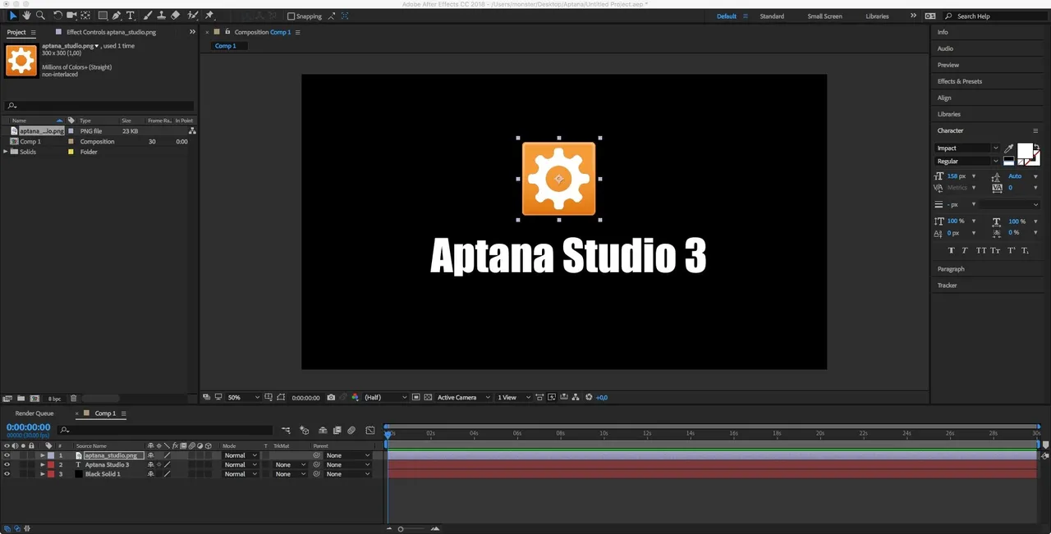The height and width of the screenshot is (534, 1051).
Task: Toggle Small Caps text style
Action: pyautogui.click(x=995, y=250)
